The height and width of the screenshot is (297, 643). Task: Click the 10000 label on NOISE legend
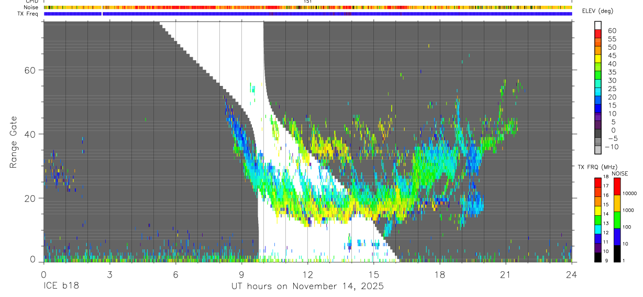pos(629,193)
